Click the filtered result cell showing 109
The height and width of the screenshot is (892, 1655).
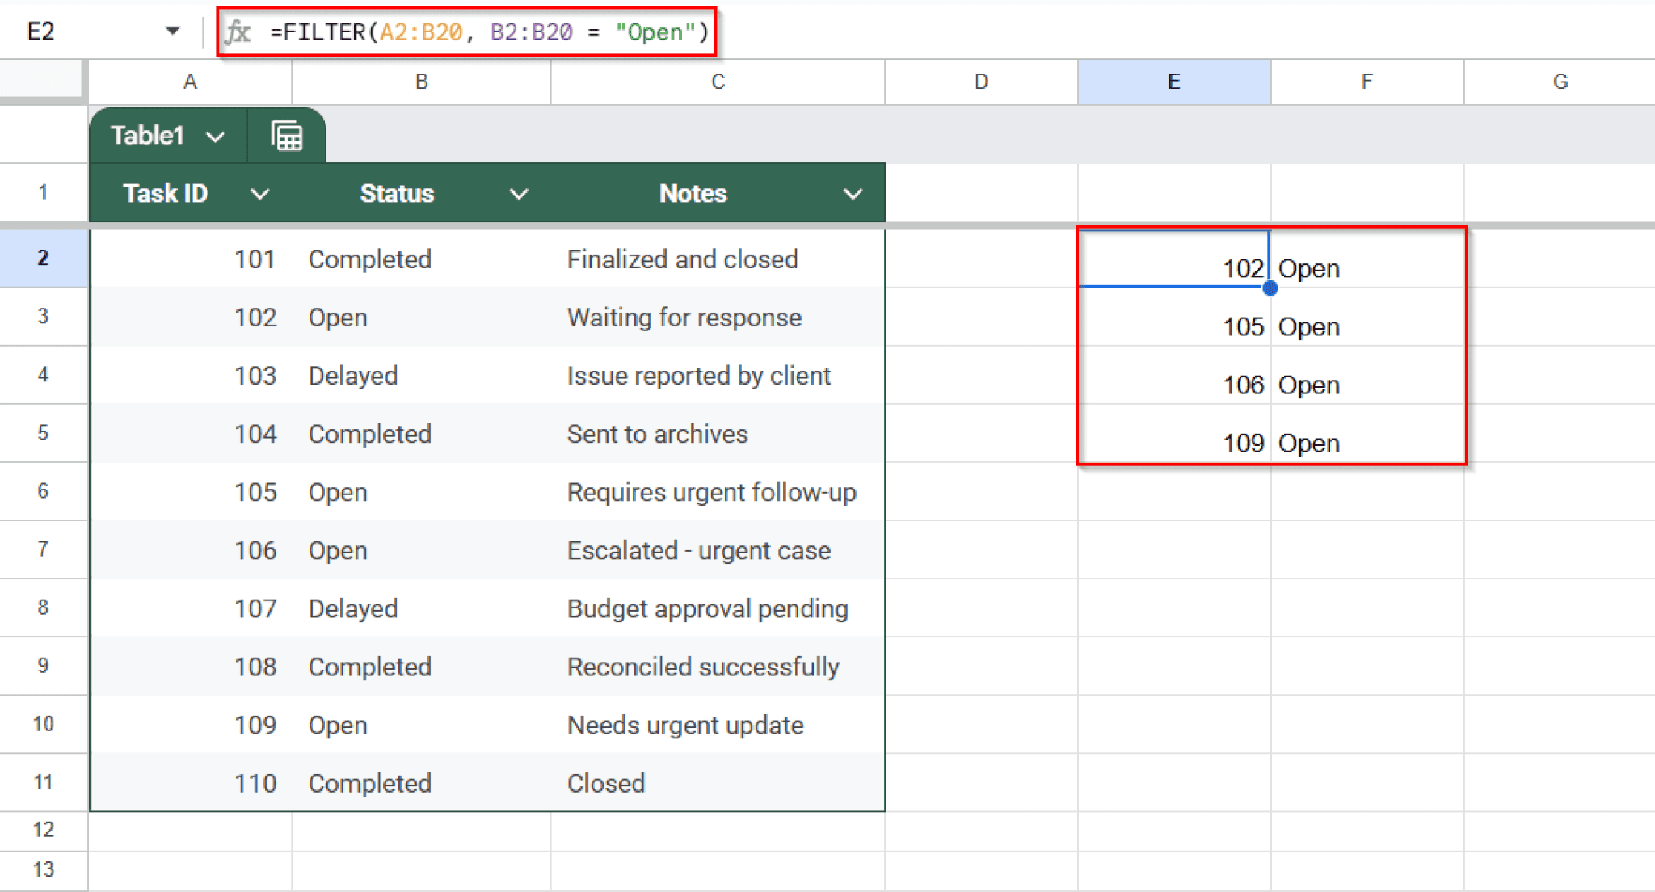[1173, 442]
